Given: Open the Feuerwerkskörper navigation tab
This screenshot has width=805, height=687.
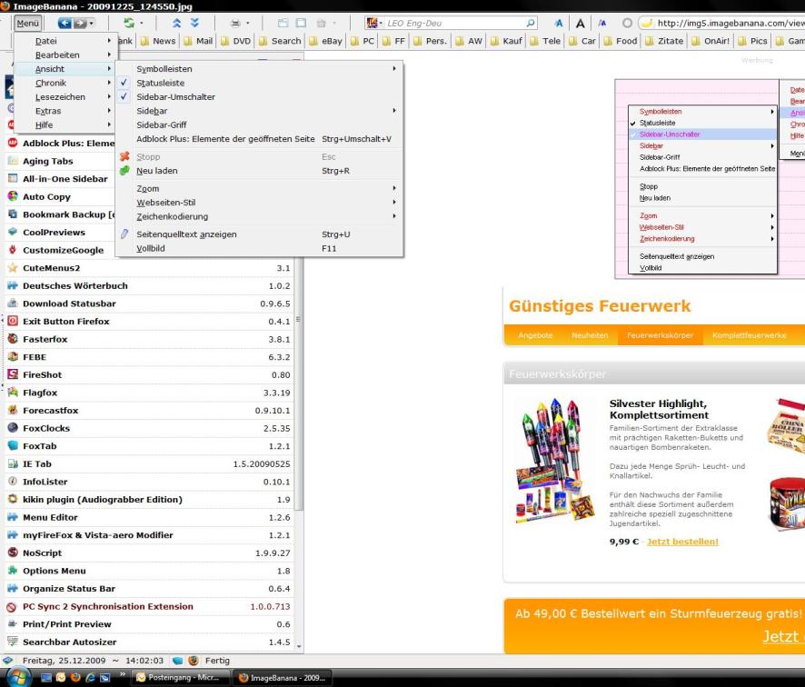Looking at the screenshot, I should point(660,336).
